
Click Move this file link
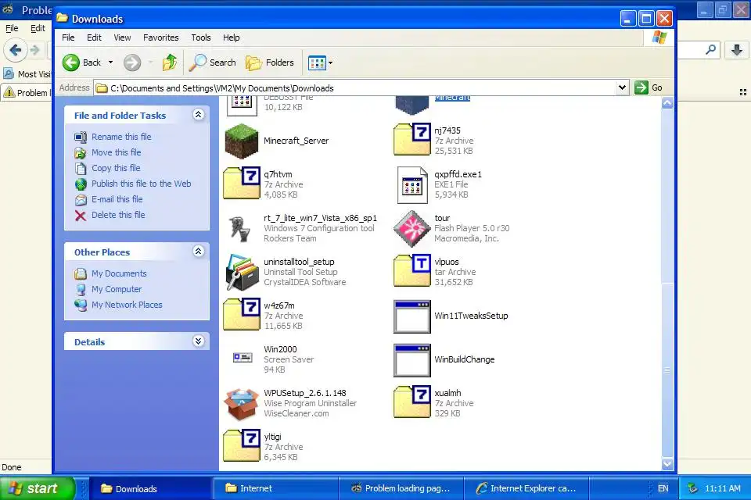tap(117, 152)
